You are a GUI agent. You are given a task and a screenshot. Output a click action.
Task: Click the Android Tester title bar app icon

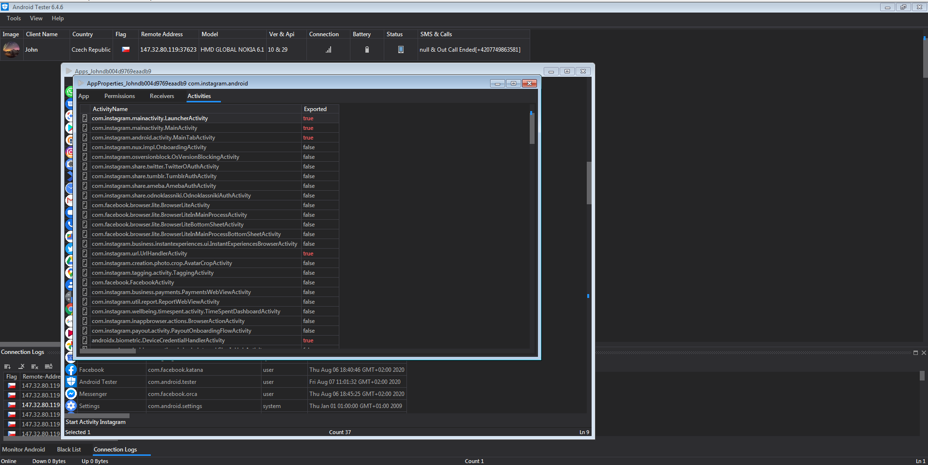pyautogui.click(x=5, y=7)
